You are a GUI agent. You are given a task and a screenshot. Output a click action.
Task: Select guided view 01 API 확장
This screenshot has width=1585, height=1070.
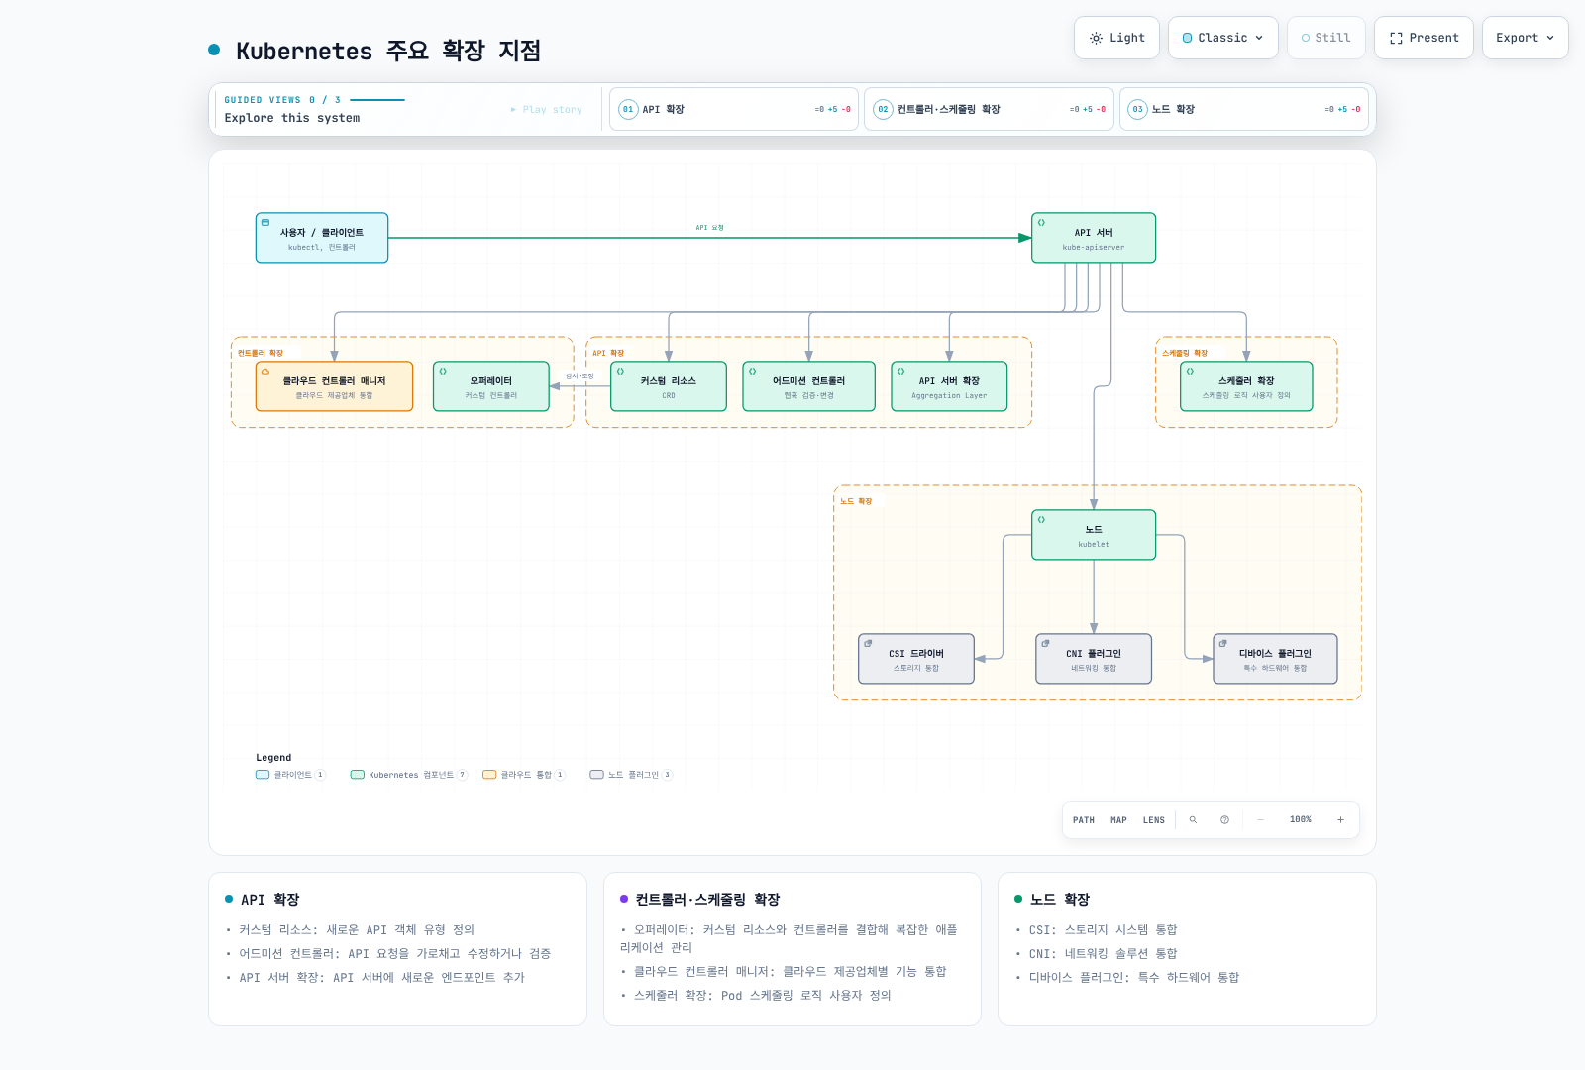[733, 109]
